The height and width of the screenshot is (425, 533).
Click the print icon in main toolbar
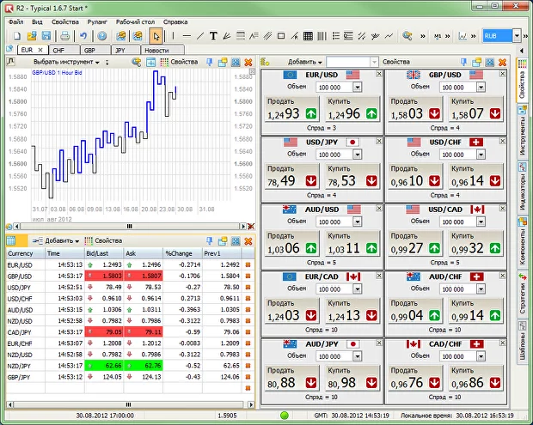(64, 36)
